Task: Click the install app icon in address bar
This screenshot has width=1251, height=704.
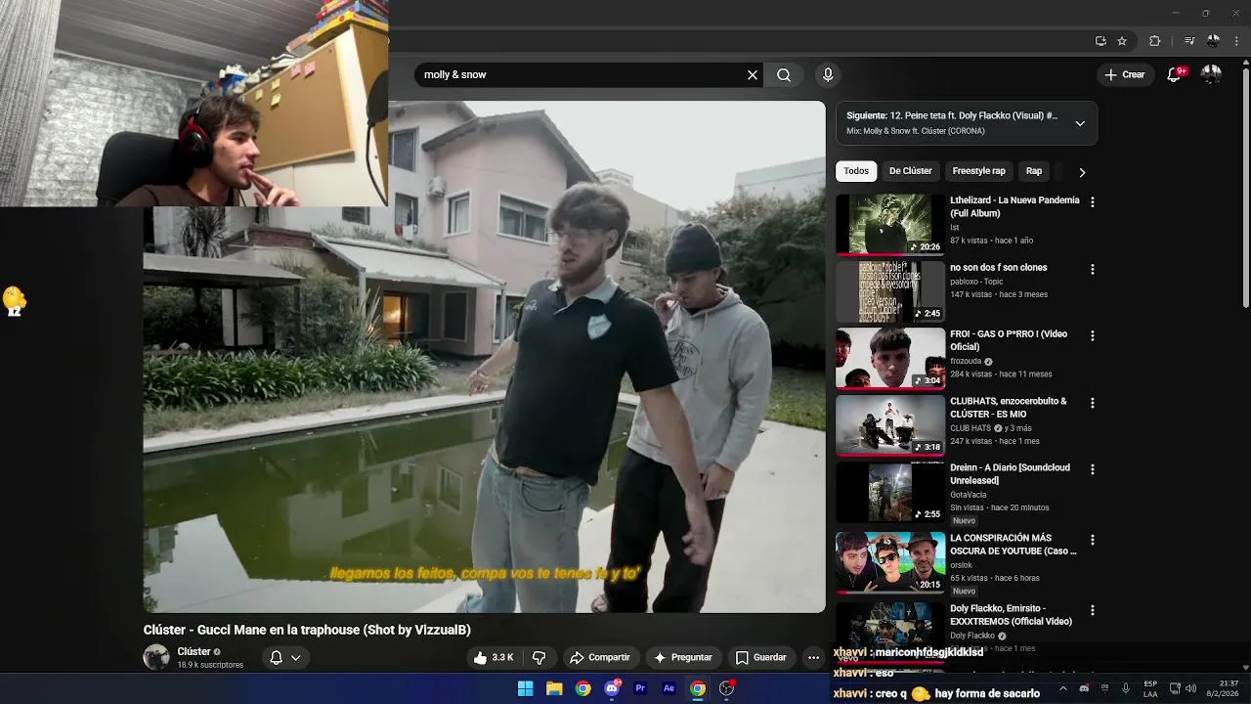Action: point(1100,41)
